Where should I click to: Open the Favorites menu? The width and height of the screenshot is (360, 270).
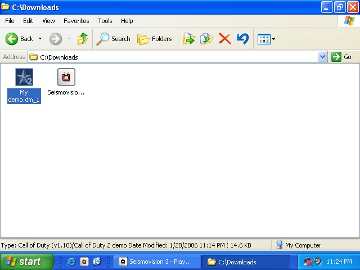pos(76,21)
